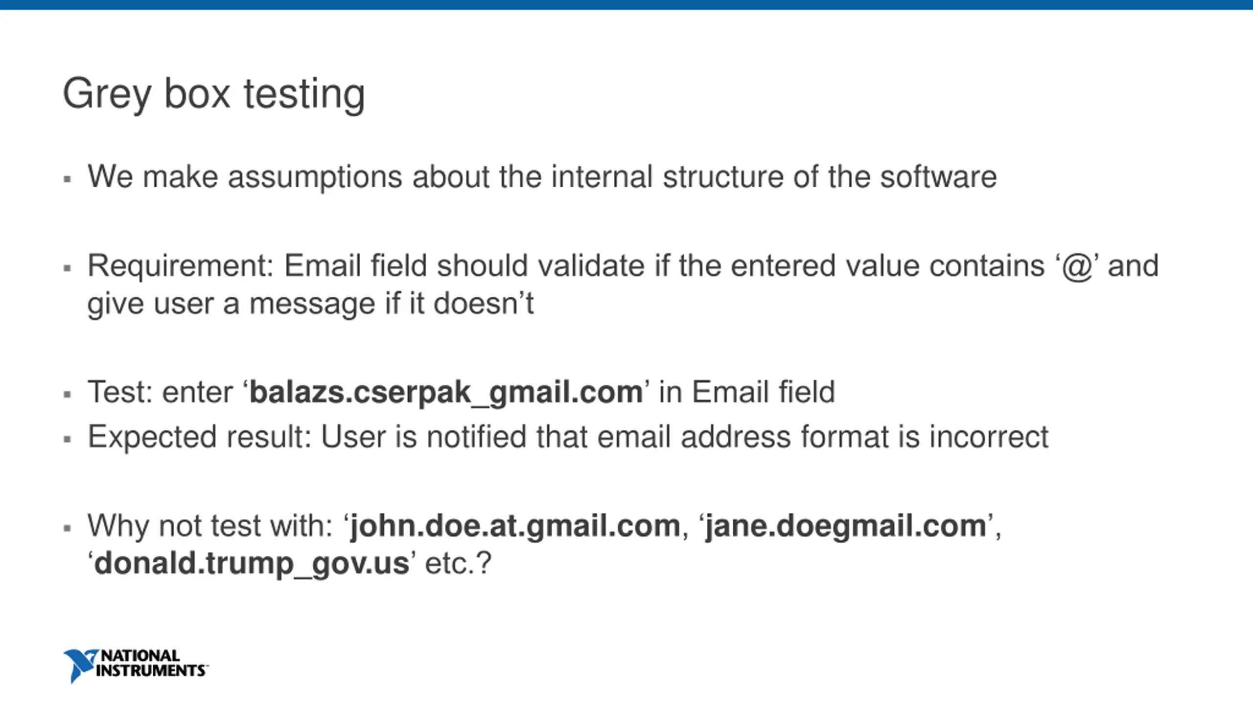Click the bold text 'balazs.cserpak_gmail.com'
Screen dimensions: 1253x704
pyautogui.click(x=446, y=393)
